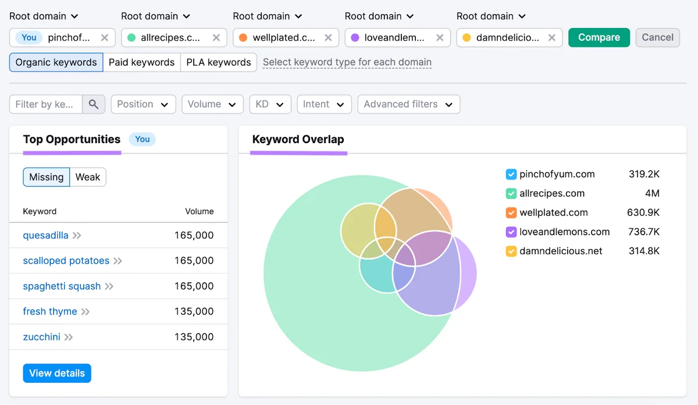Screen dimensions: 698x405
Task: Open the scalloped potatoes keyword link
Action: [x=66, y=261]
